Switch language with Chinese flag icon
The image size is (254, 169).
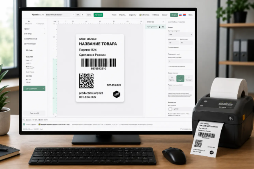(x=184, y=15)
